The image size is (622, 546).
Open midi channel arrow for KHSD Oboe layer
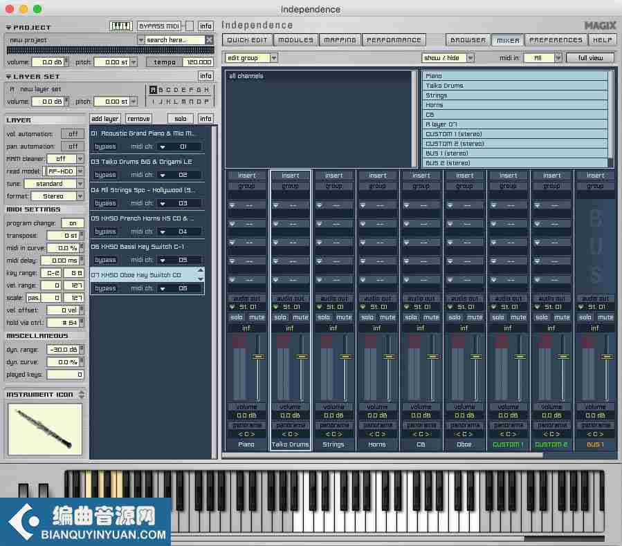[163, 288]
